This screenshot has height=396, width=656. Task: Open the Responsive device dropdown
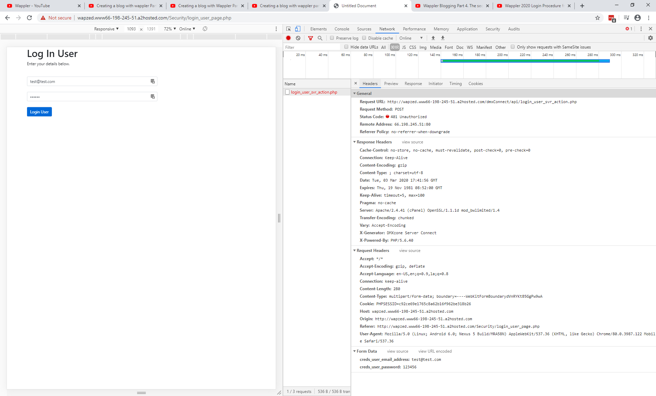106,29
